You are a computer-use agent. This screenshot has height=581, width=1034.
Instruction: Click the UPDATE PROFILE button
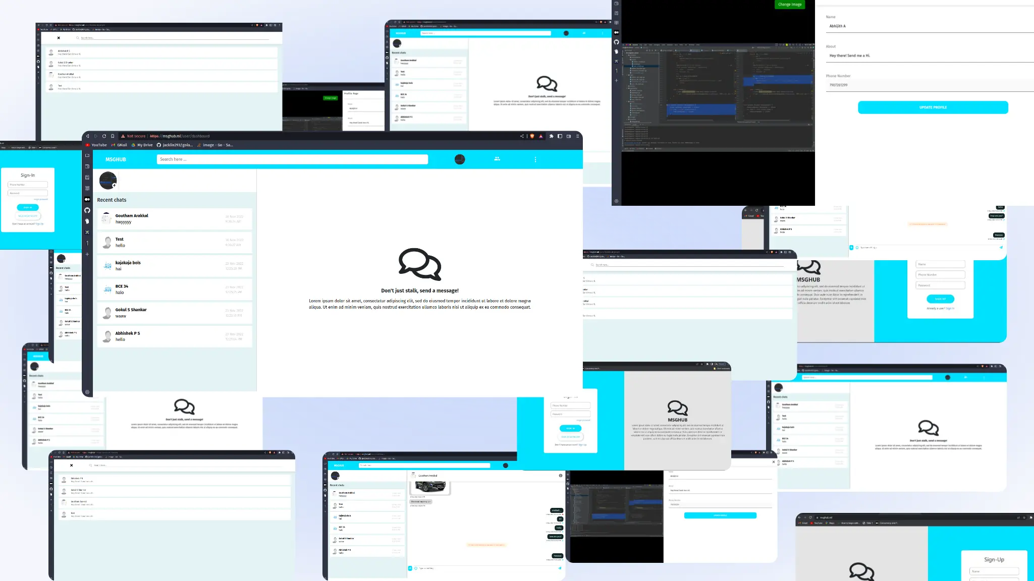(x=933, y=107)
